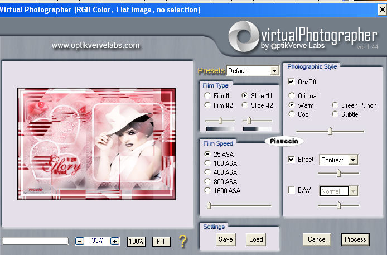The image size is (387, 255).
Task: Select the Film #2 radio button
Action: (x=207, y=105)
